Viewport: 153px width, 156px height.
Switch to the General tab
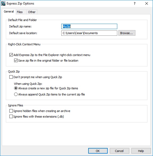[x=9, y=11]
